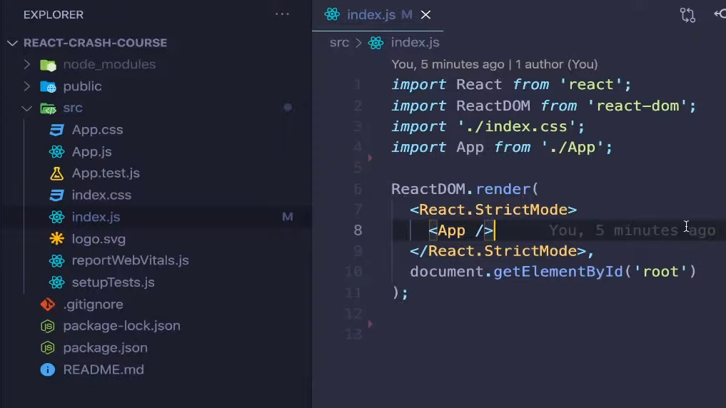Image resolution: width=726 pixels, height=408 pixels.
Task: Click the inline blame 'You, 5 minutes ago'
Action: (632, 230)
